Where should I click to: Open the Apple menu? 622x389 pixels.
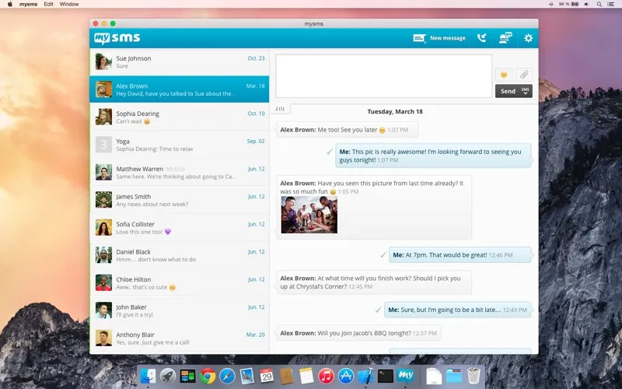[x=10, y=4]
